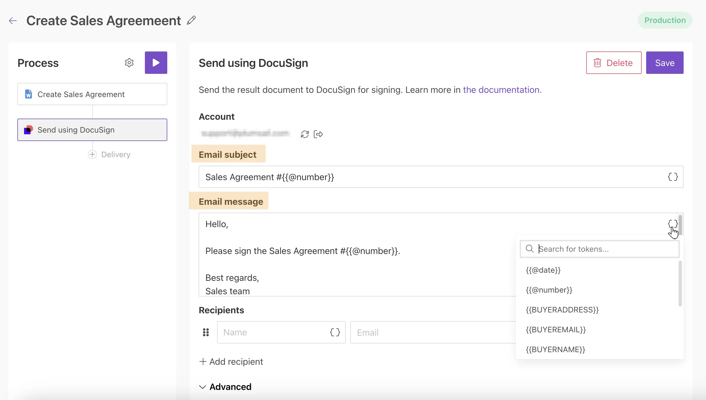This screenshot has height=400, width=706.
Task: Go back using the left arrow
Action: click(13, 21)
